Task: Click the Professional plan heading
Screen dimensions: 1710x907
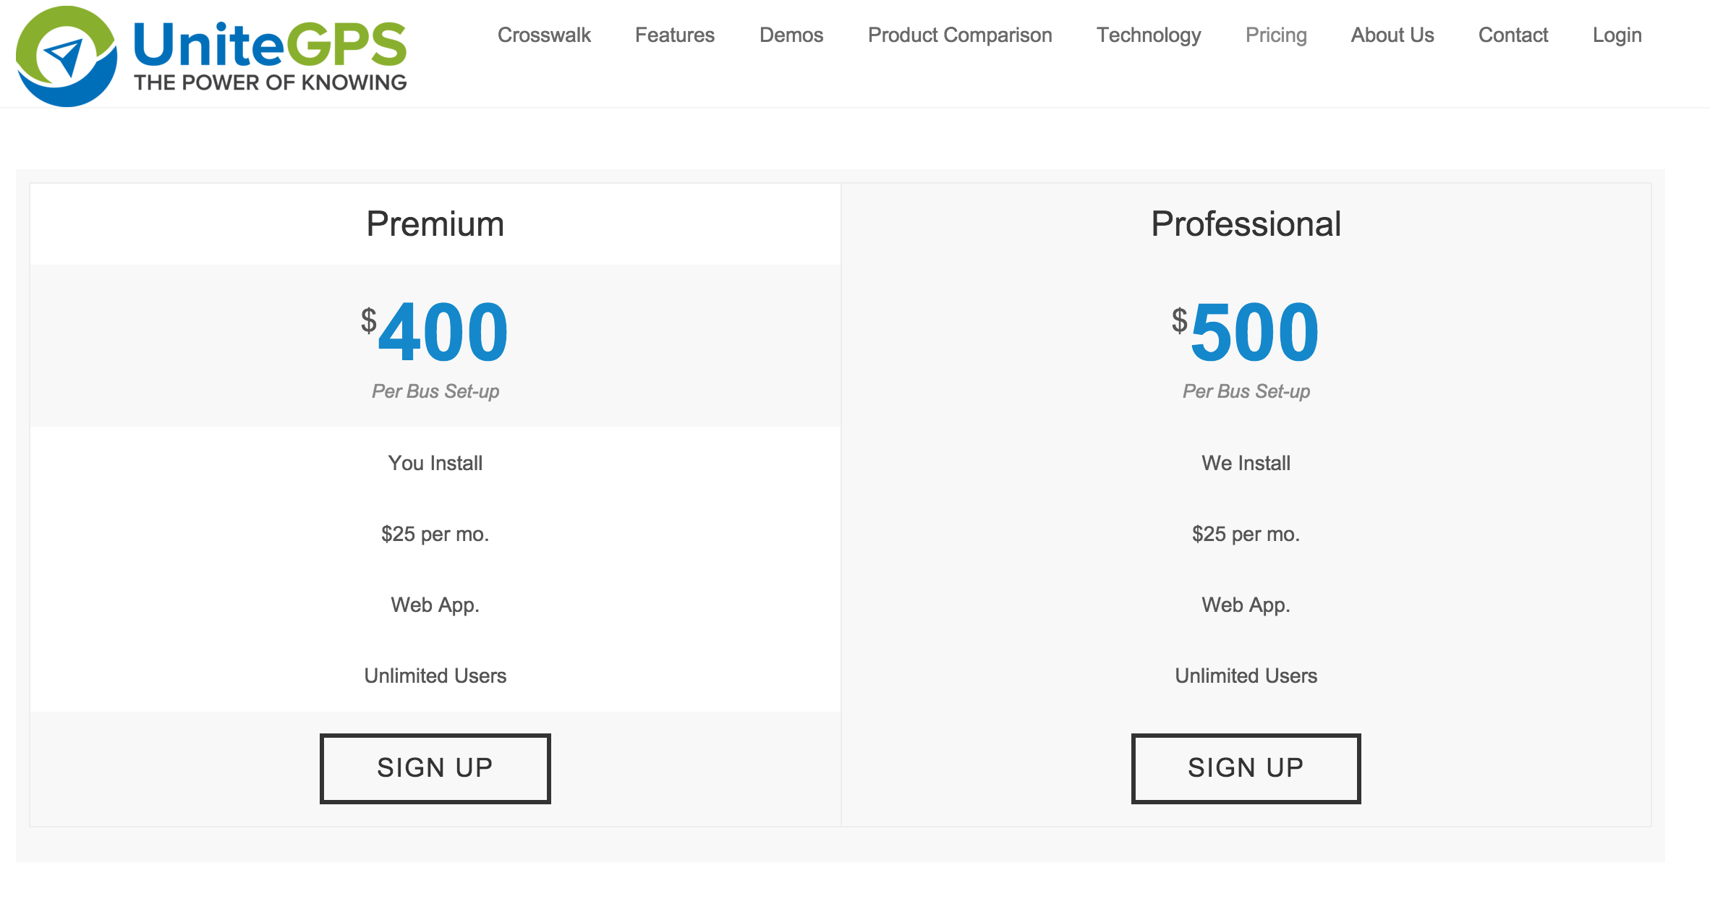Action: (1246, 223)
